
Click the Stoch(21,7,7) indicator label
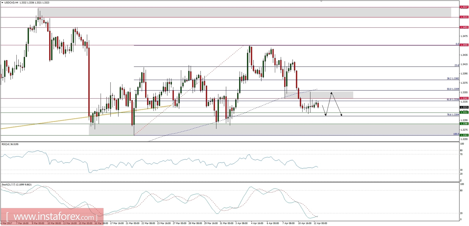(16, 185)
